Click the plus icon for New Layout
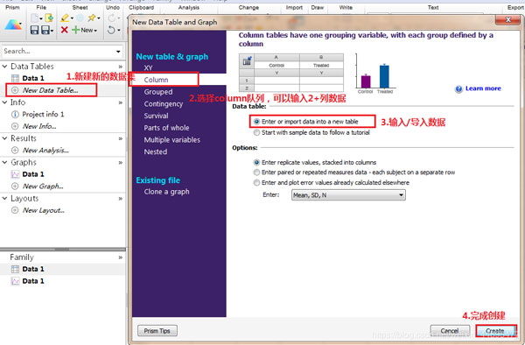The width and height of the screenshot is (525, 345). [15, 210]
